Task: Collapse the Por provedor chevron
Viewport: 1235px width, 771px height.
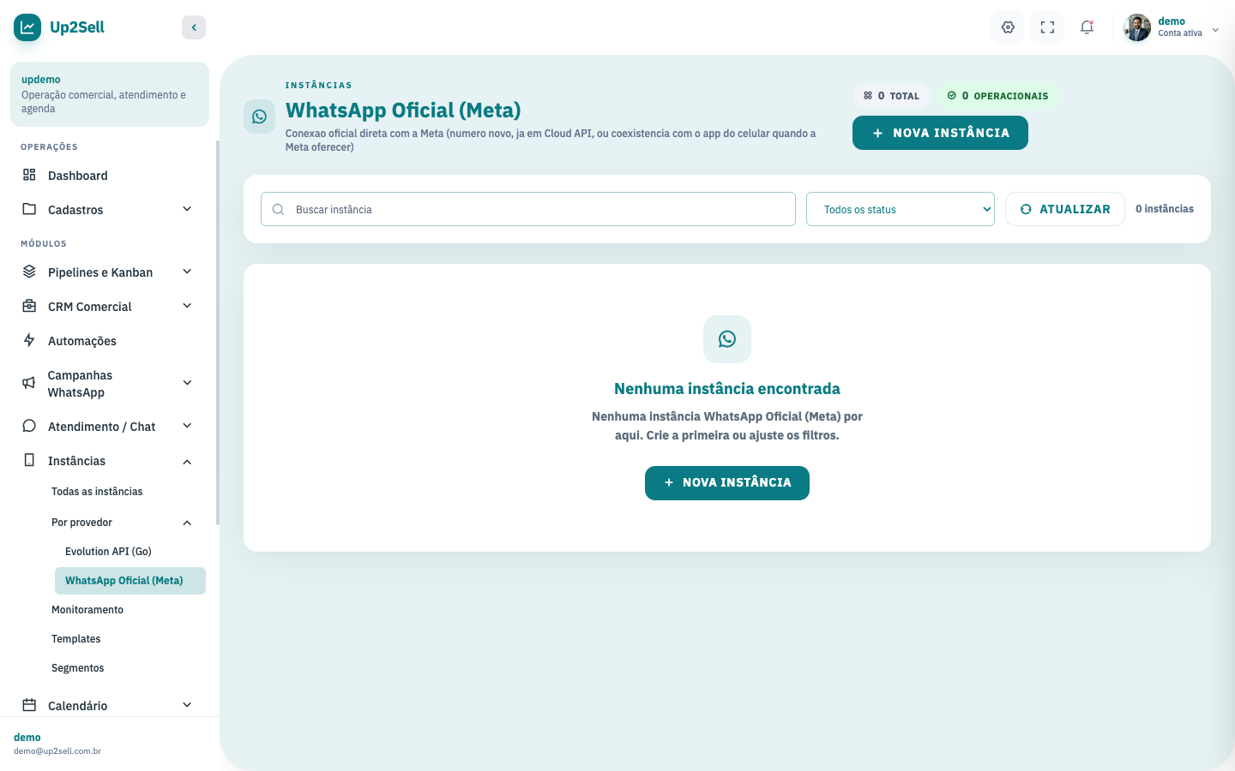Action: 187,523
